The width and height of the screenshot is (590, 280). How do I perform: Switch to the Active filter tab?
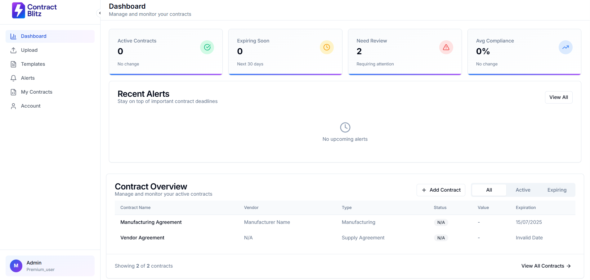coord(523,190)
